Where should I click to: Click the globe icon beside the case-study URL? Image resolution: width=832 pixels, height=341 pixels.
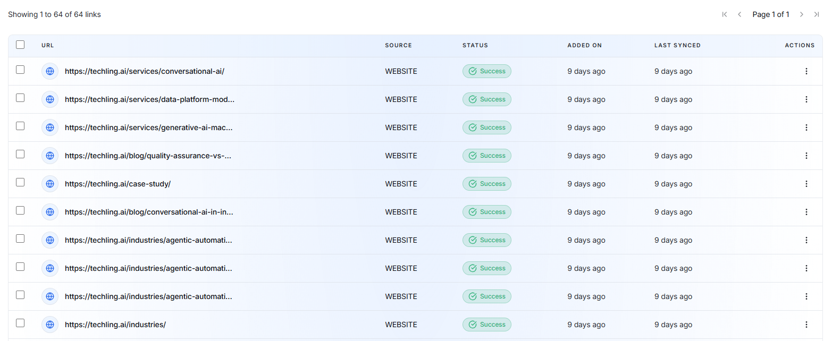click(50, 184)
